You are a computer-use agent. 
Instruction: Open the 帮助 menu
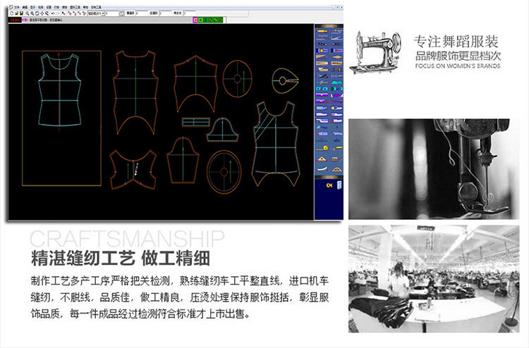point(85,7)
